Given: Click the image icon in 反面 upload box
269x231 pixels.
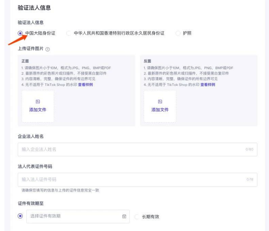Looking at the screenshot, I should tap(160, 102).
